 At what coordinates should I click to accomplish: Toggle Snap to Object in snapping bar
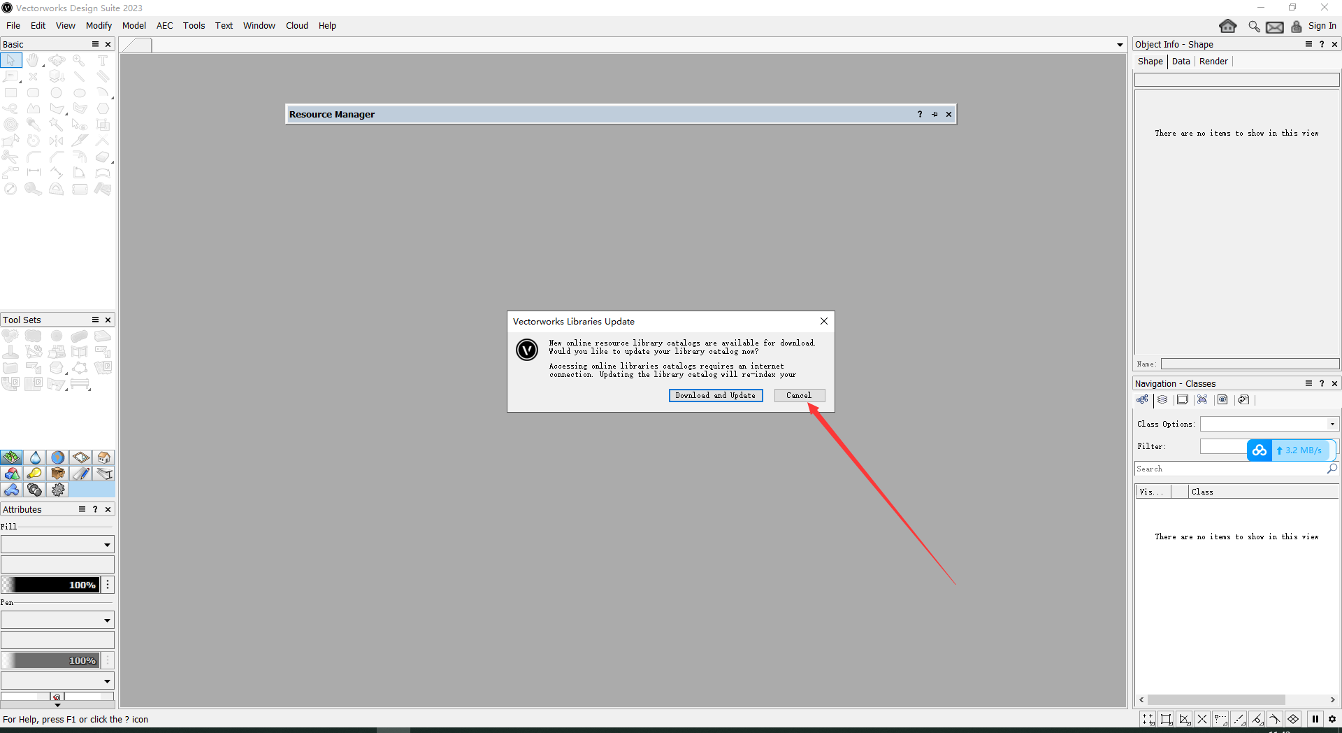coord(1167,719)
